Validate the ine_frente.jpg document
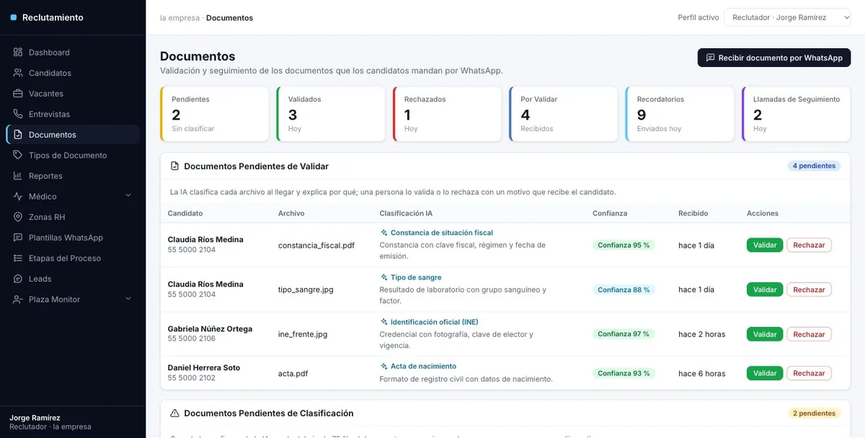This screenshot has height=438, width=865. point(765,334)
